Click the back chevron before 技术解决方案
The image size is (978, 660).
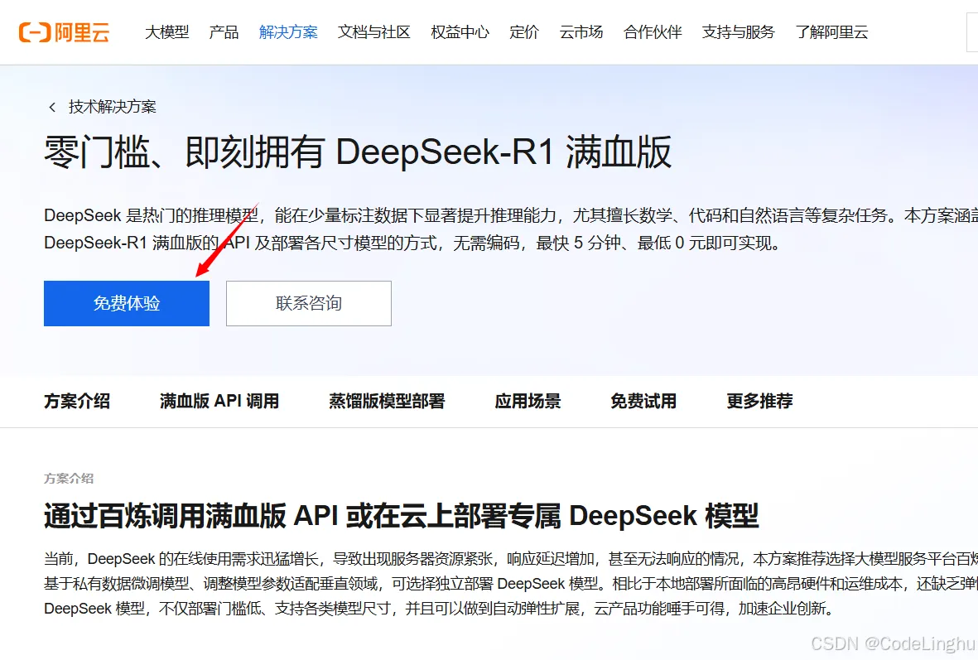(x=52, y=108)
